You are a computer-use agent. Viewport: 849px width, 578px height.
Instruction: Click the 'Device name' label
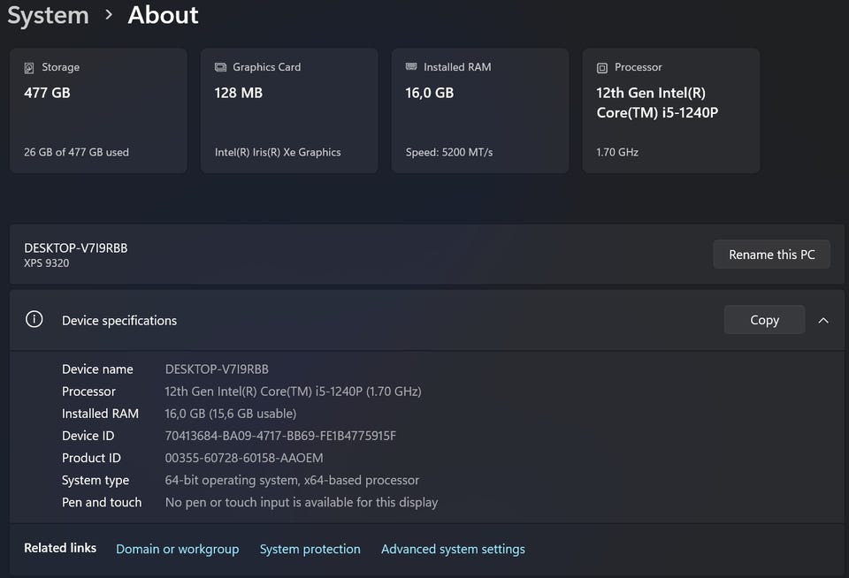[97, 369]
